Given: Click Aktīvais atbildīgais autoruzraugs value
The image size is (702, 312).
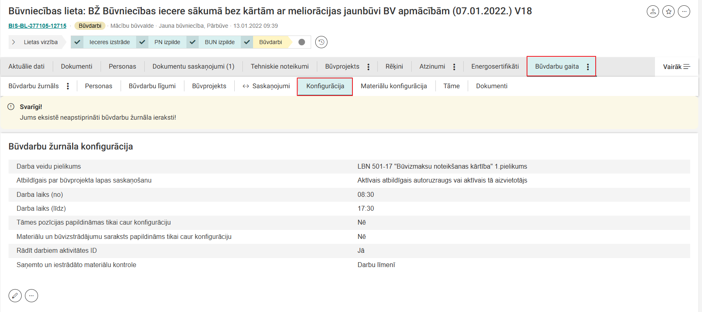Looking at the screenshot, I should point(442,181).
